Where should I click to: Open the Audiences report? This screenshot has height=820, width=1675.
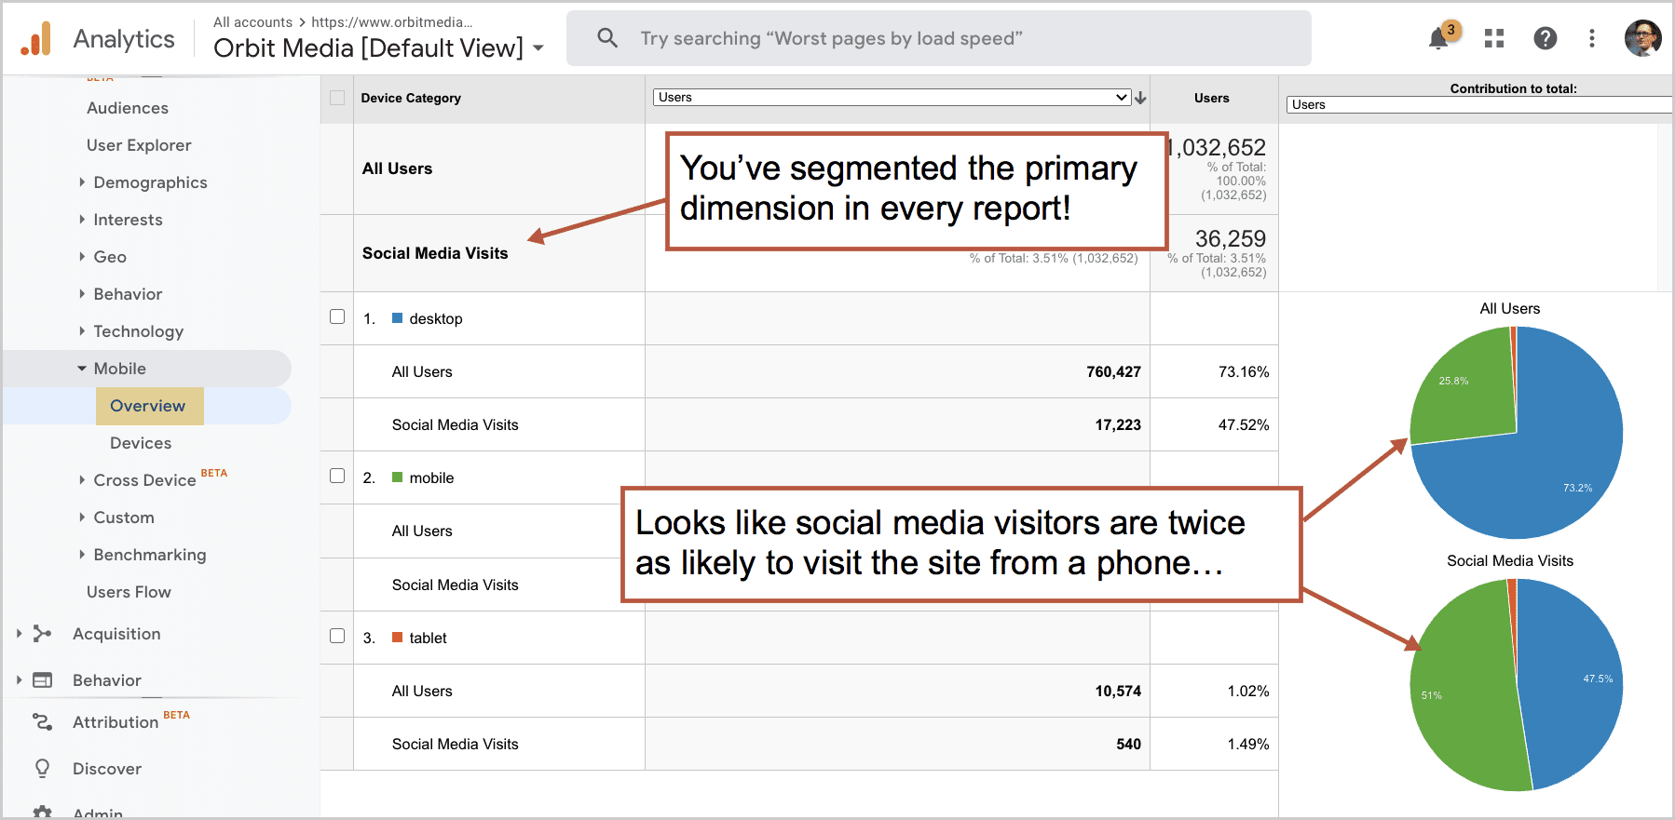[x=128, y=108]
